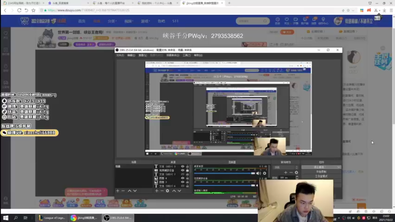Open transition type dropdown in OBS
395x222 pixels.
[285, 167]
